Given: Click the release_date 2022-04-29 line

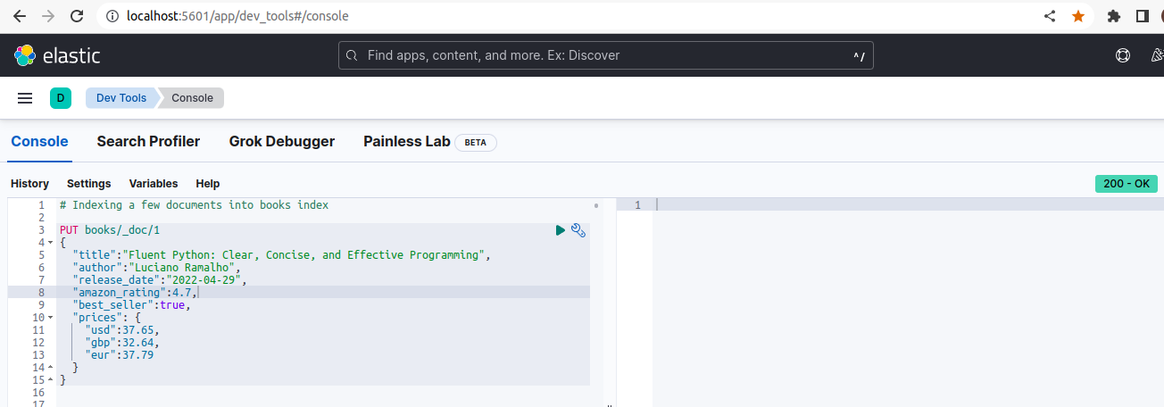Looking at the screenshot, I should tap(160, 280).
